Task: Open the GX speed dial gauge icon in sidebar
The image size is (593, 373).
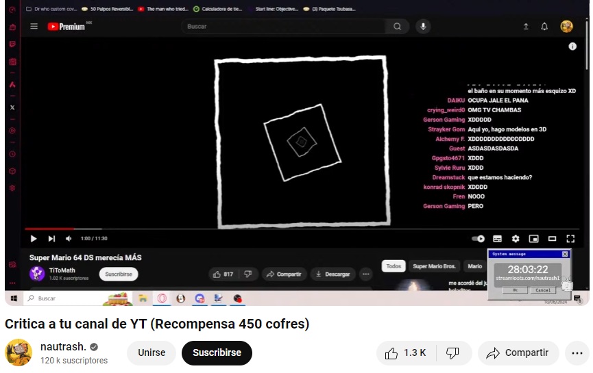Action: 12,10
